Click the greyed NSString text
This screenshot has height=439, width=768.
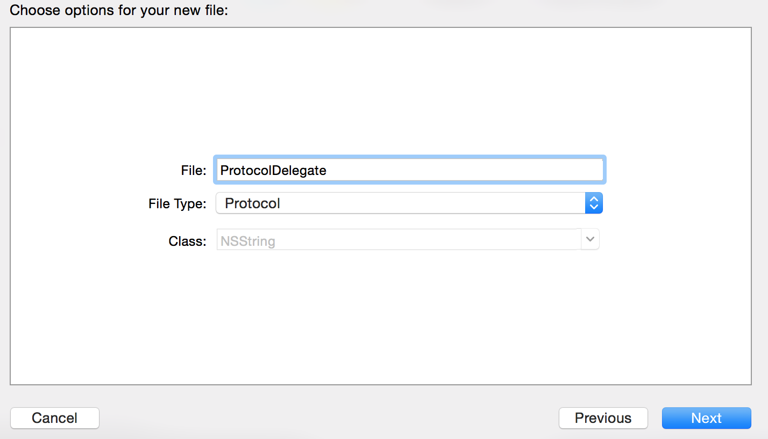(x=248, y=242)
